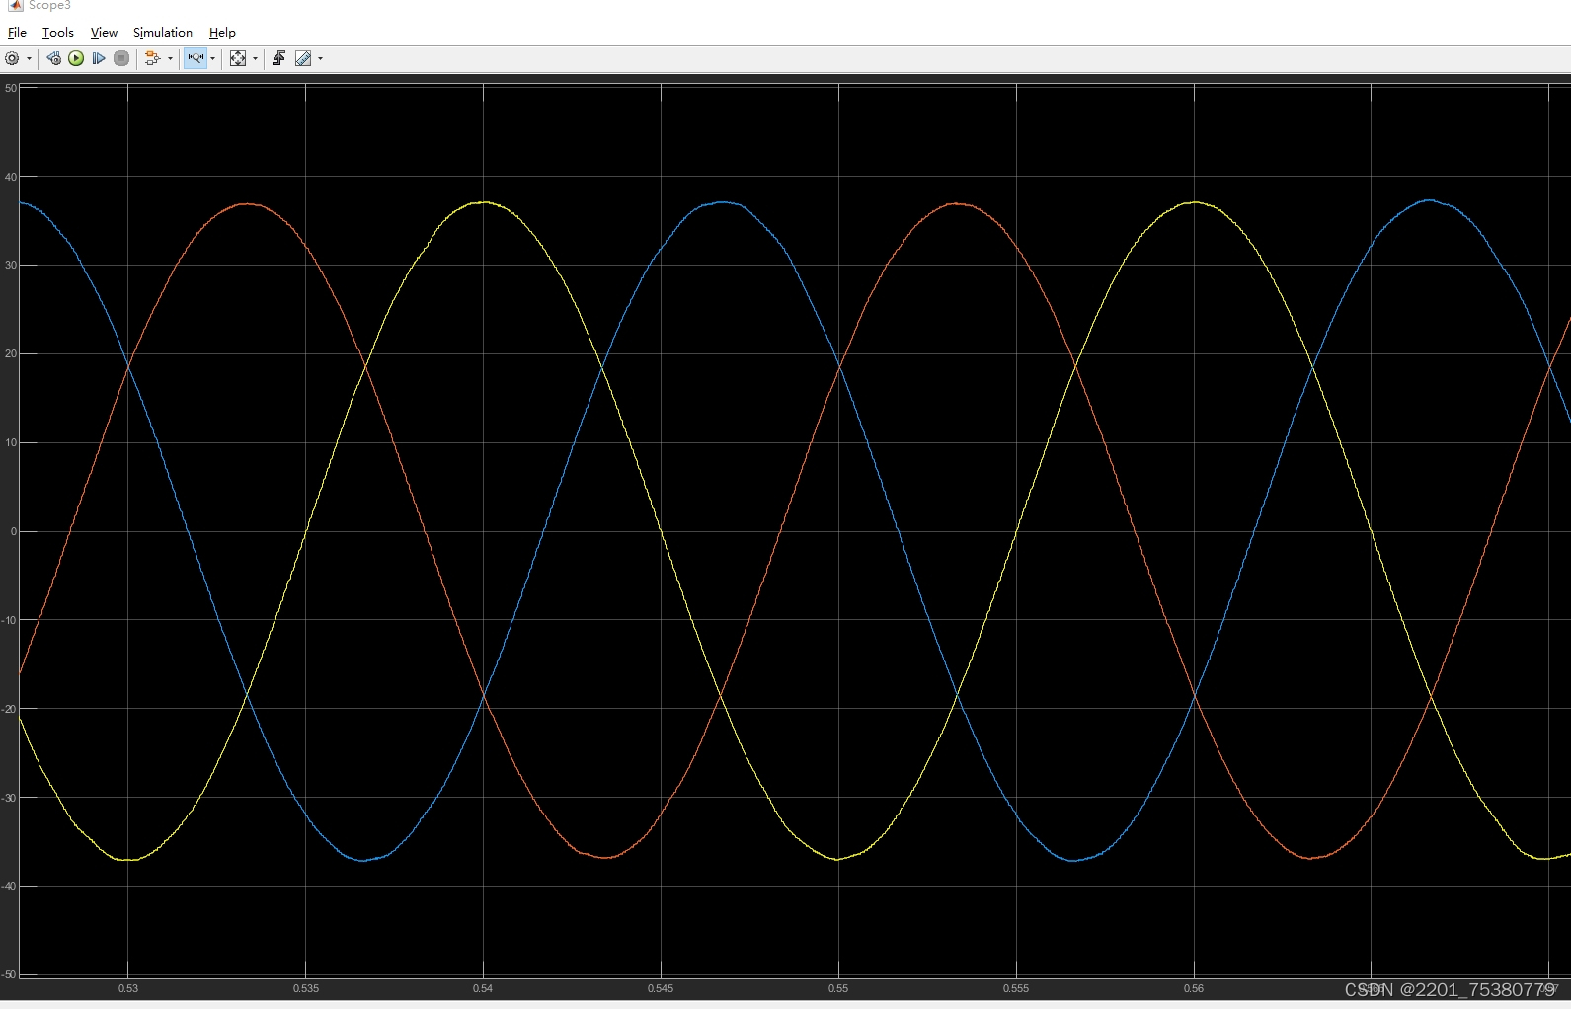Open the View menu

pyautogui.click(x=104, y=33)
